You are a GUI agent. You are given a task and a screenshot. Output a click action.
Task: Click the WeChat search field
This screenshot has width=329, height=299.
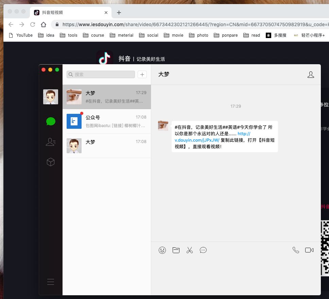(x=101, y=74)
